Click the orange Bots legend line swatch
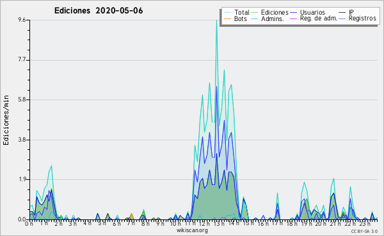 [227, 18]
